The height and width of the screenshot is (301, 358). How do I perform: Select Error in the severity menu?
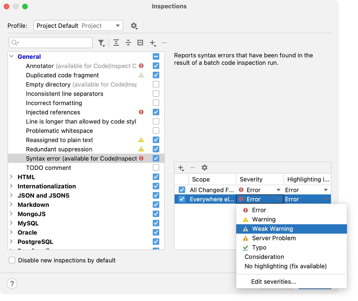(x=291, y=210)
